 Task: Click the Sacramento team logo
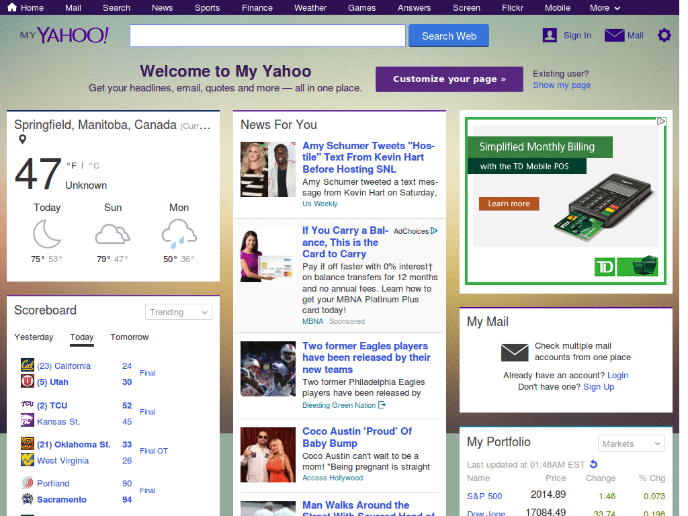click(27, 499)
